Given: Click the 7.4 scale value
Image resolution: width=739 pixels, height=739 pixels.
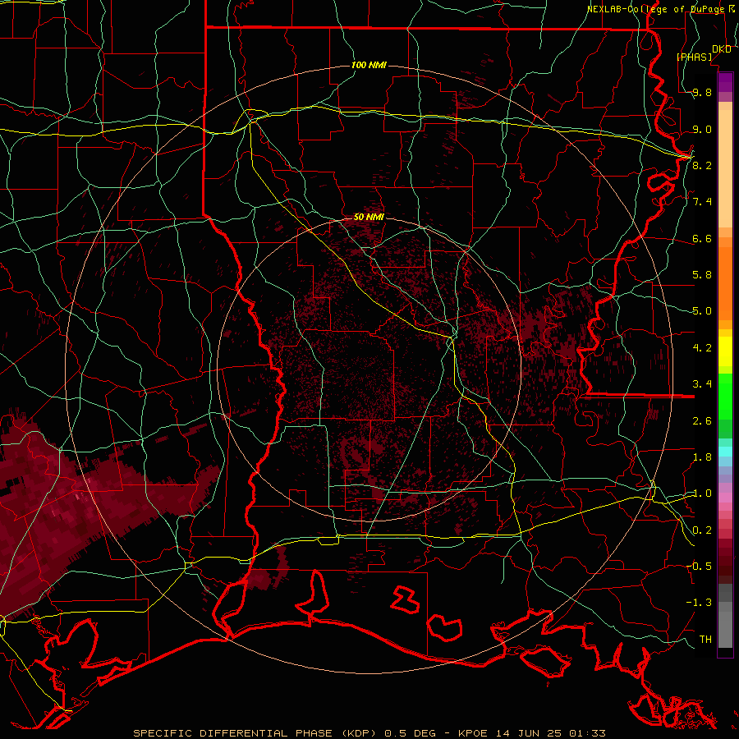Looking at the screenshot, I should coord(702,202).
